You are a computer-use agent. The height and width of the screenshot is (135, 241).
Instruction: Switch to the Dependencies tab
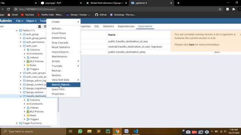point(126,26)
